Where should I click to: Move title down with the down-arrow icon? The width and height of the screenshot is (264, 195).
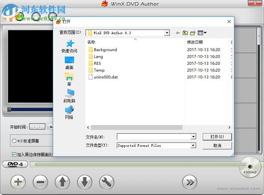84,182
